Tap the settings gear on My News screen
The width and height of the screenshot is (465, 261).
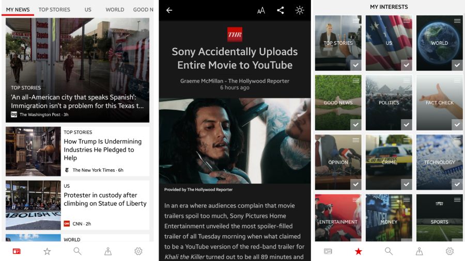click(x=138, y=251)
